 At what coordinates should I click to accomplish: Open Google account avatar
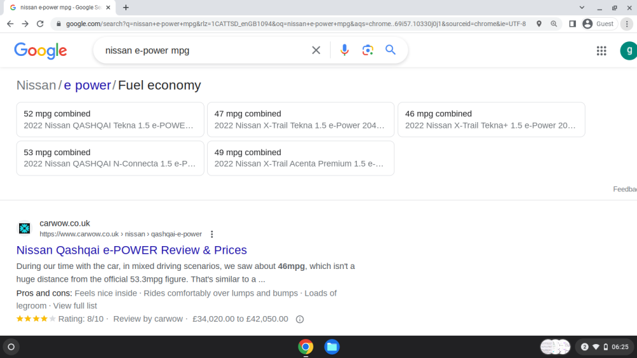click(x=629, y=51)
